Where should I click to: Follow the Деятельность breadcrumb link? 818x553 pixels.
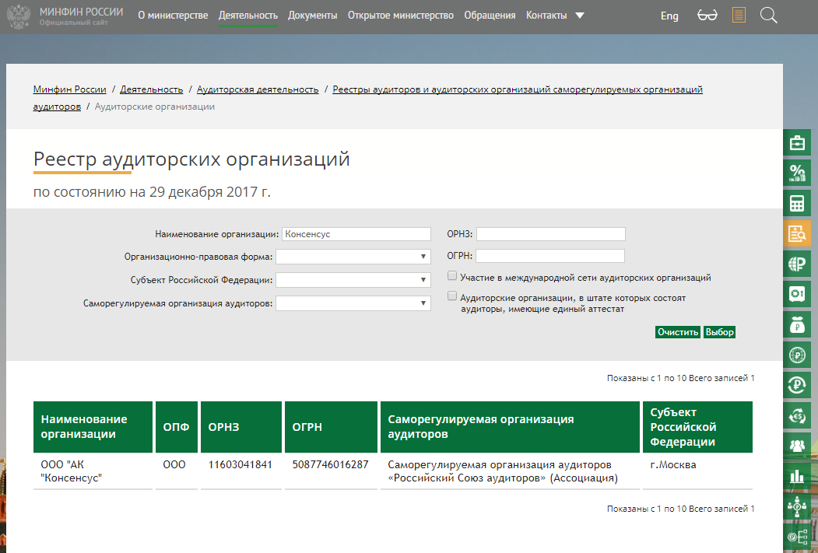(151, 89)
